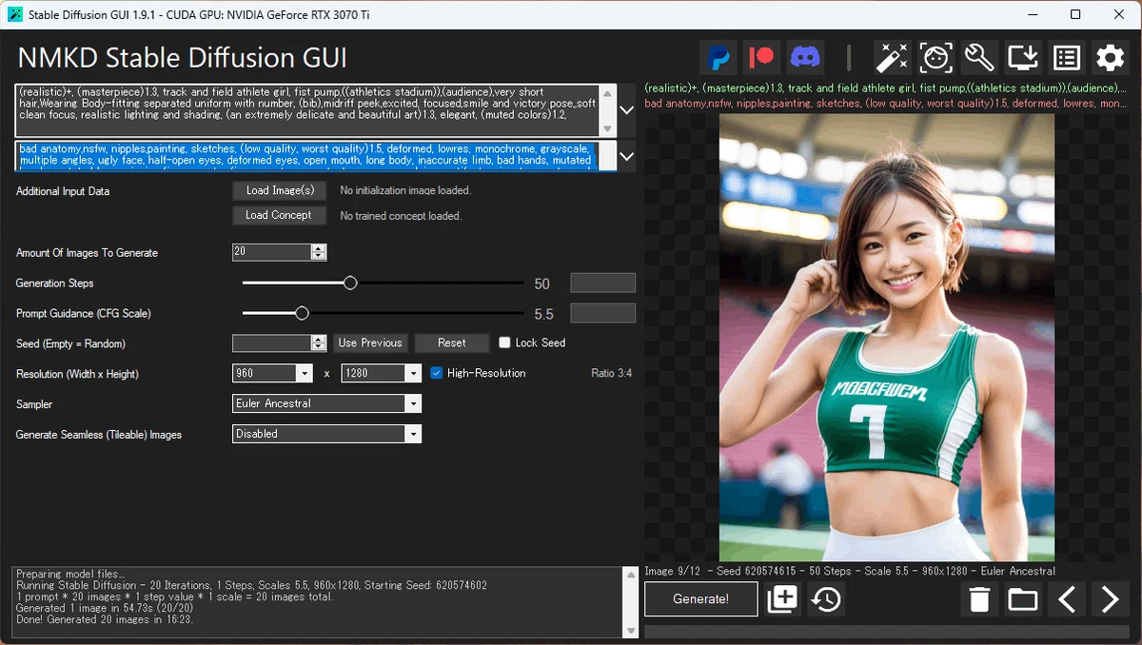Open the logs list icon
The width and height of the screenshot is (1142, 645).
point(1067,58)
